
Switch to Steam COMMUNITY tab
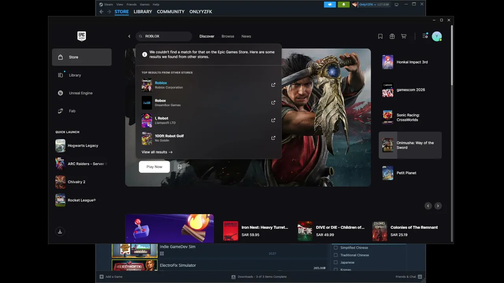[x=170, y=12]
